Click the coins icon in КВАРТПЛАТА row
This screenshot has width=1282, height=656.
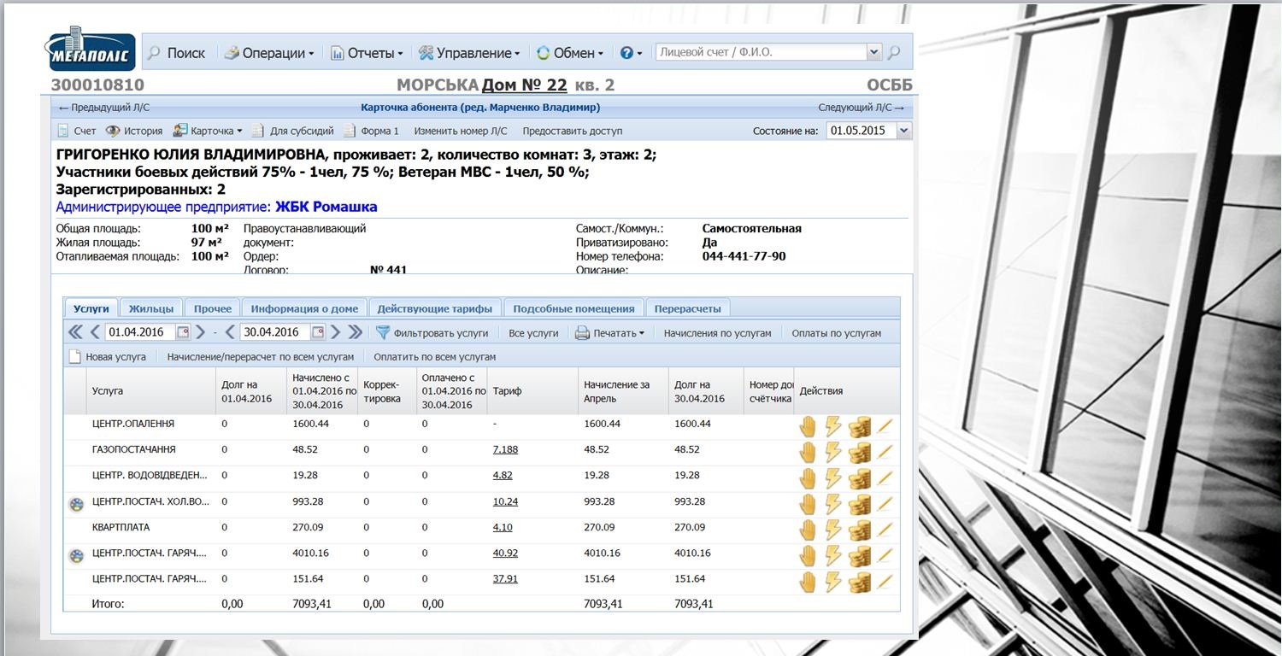860,530
